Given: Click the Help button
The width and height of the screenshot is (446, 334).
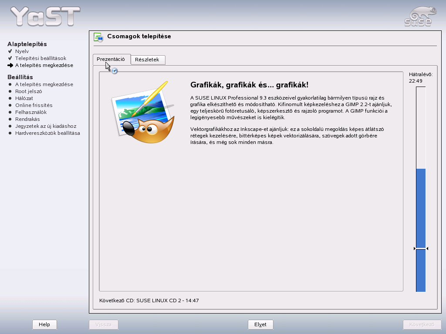Looking at the screenshot, I should 44,324.
